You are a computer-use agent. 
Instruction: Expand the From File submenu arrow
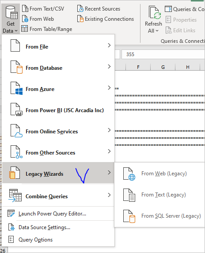(x=109, y=45)
